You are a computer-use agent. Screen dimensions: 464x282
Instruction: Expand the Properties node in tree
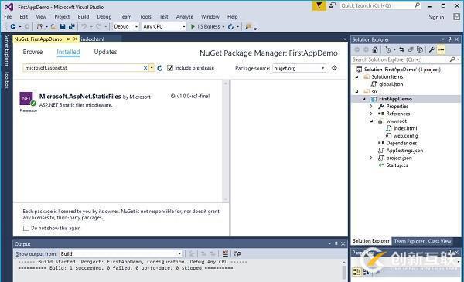click(371, 106)
